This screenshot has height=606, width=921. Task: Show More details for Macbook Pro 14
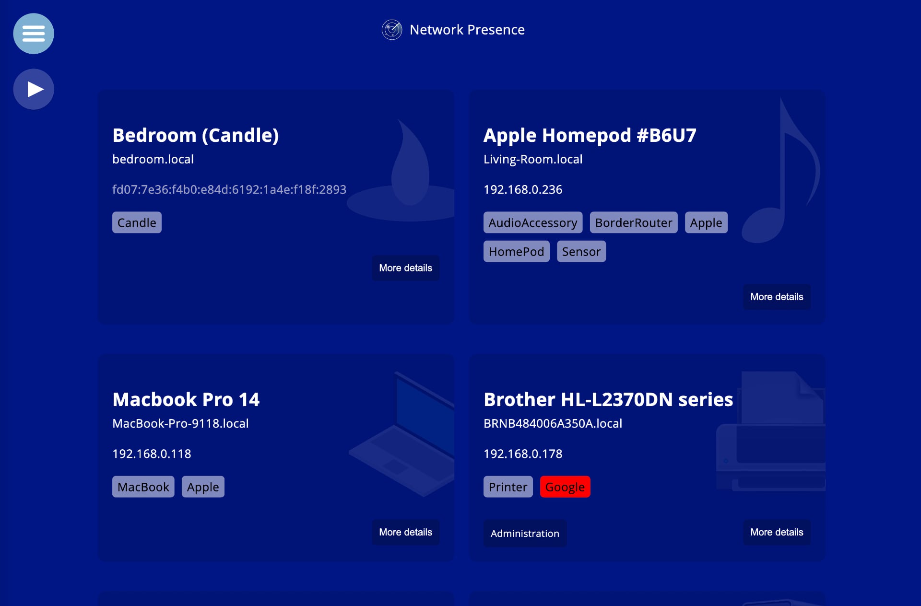pyautogui.click(x=405, y=532)
